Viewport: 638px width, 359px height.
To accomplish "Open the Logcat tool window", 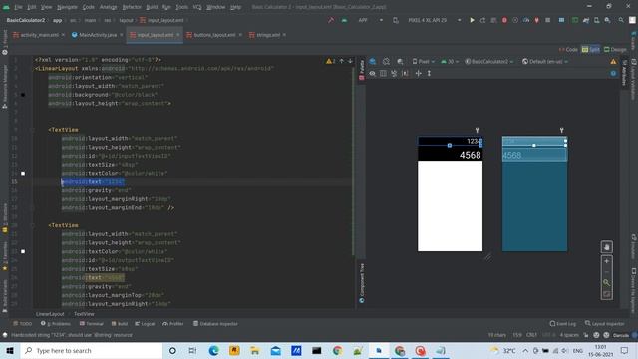I will 145,324.
